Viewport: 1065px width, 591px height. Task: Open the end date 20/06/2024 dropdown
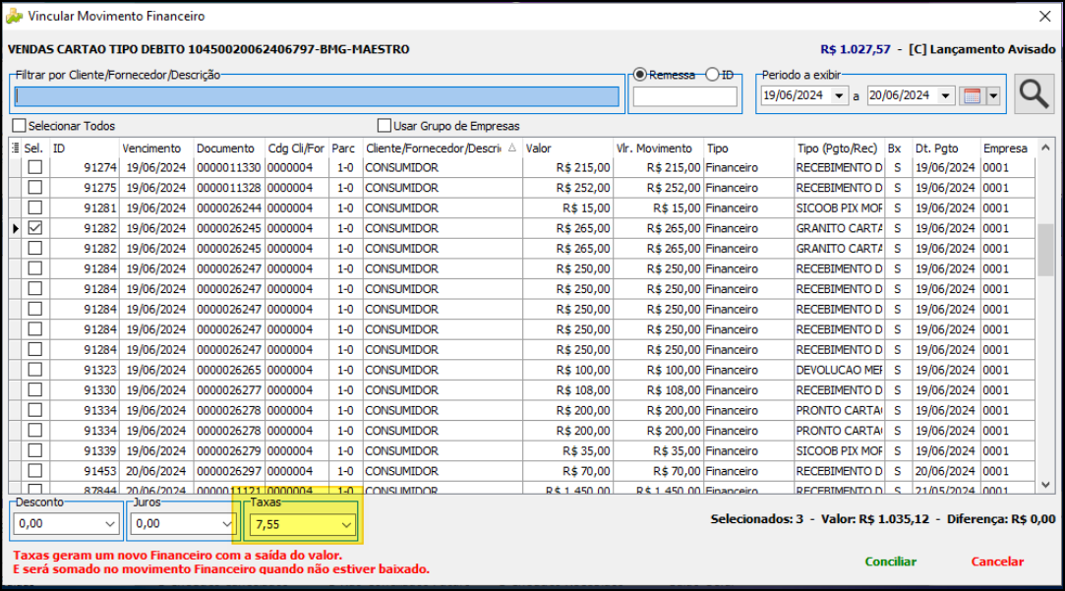[945, 95]
